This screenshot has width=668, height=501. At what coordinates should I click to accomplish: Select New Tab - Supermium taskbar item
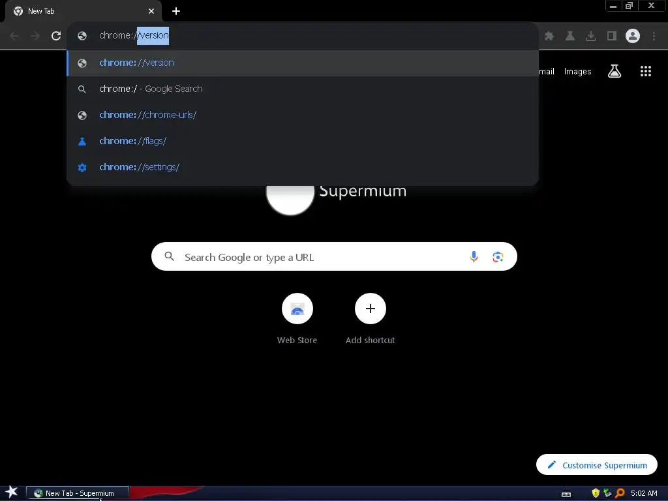tap(78, 493)
